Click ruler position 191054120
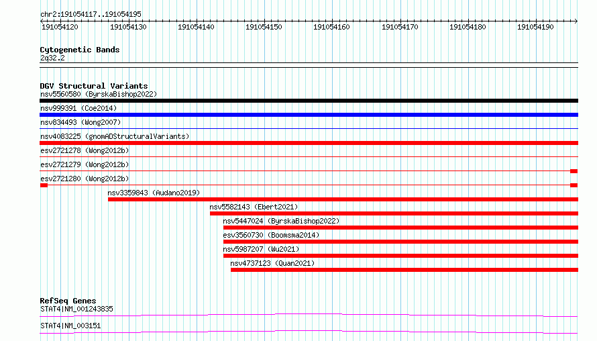This screenshot has height=341, width=597. tap(60, 27)
